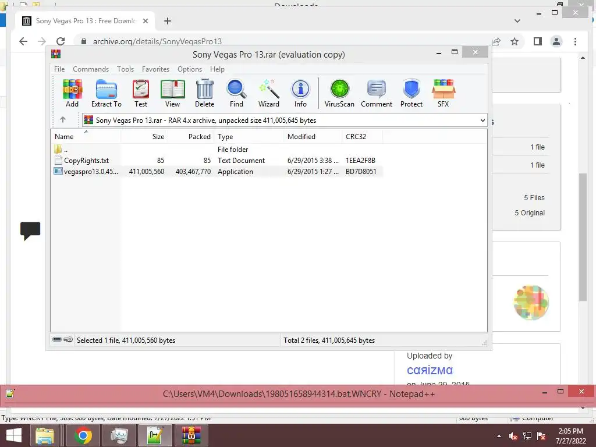Go back in Chrome

pos(23,41)
